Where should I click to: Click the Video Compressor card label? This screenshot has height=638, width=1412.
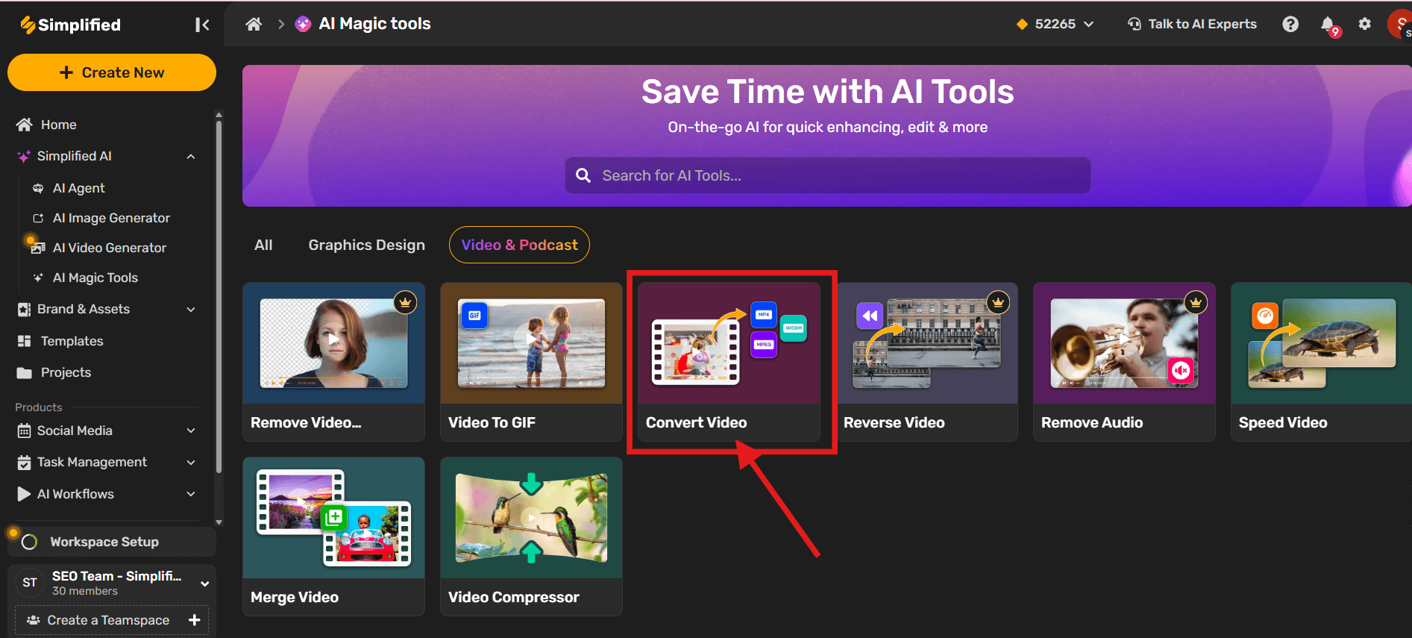[x=513, y=597]
